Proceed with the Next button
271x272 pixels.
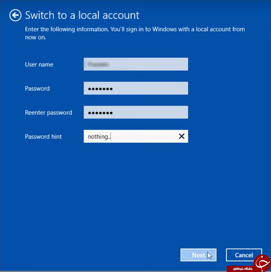point(198,255)
